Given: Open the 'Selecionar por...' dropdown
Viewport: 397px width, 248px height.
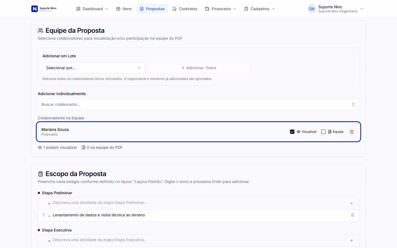Looking at the screenshot, I should click(x=93, y=68).
